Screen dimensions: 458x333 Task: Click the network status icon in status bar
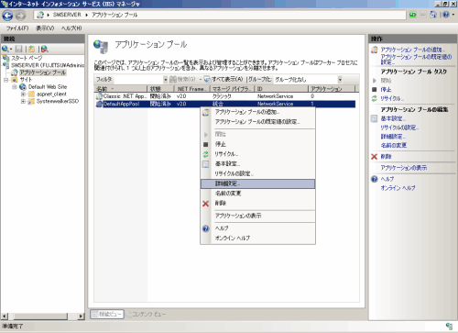coord(449,326)
